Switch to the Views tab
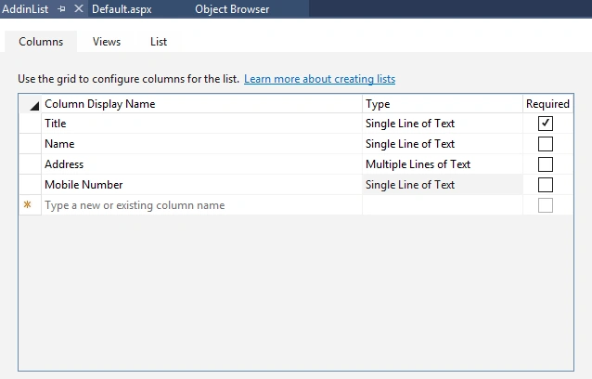 (107, 41)
